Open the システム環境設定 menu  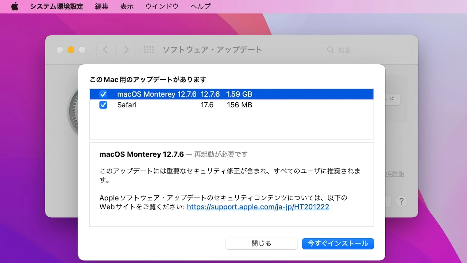[56, 6]
